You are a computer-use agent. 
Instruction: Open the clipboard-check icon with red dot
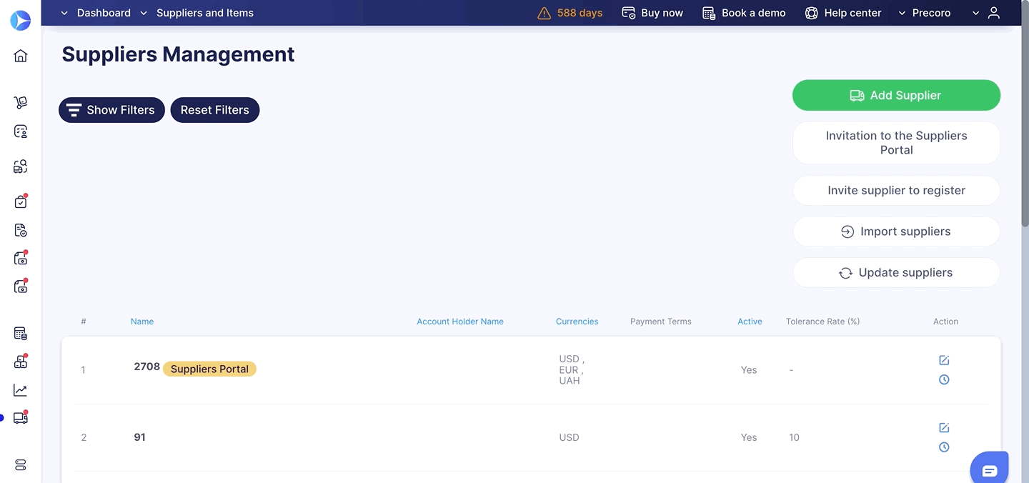click(x=21, y=201)
